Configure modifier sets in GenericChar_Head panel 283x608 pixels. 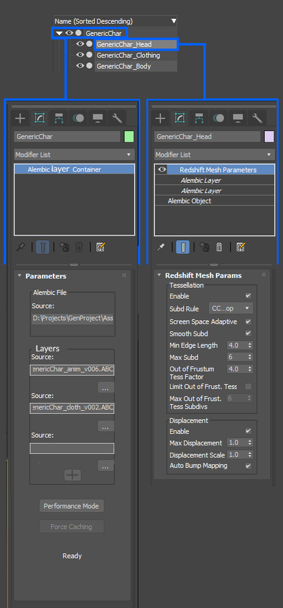point(240,247)
